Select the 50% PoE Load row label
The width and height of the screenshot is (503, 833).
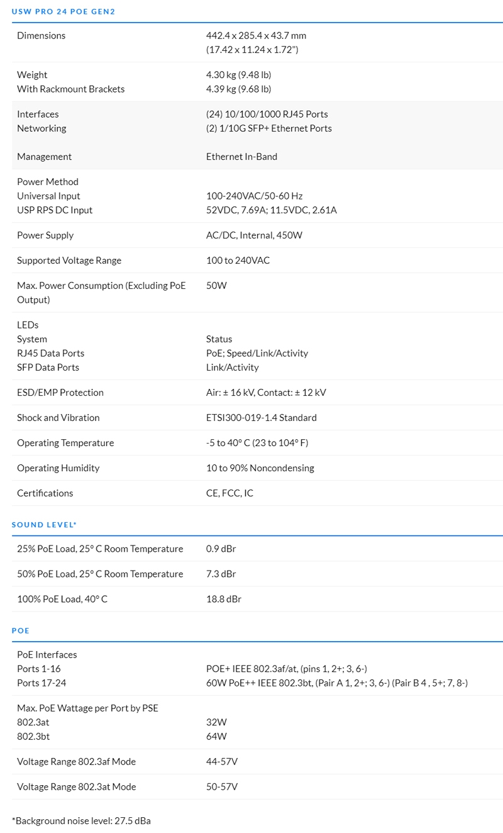pos(100,574)
